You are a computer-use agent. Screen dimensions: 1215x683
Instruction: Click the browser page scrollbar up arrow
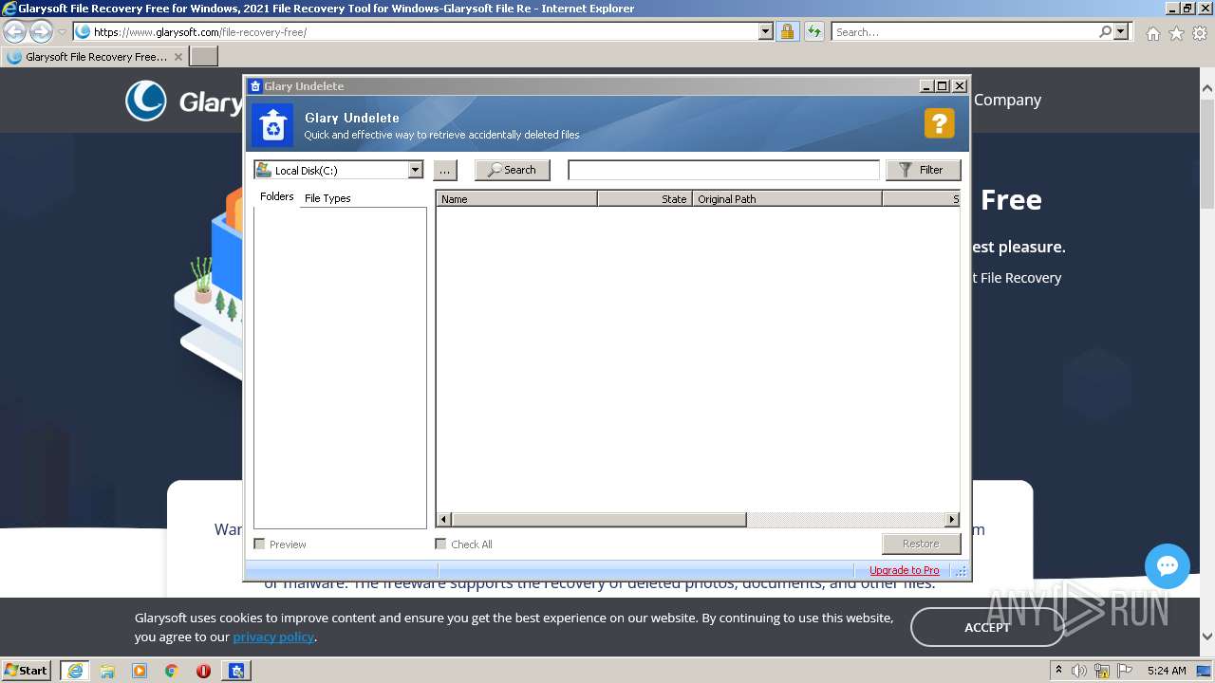pos(1207,88)
